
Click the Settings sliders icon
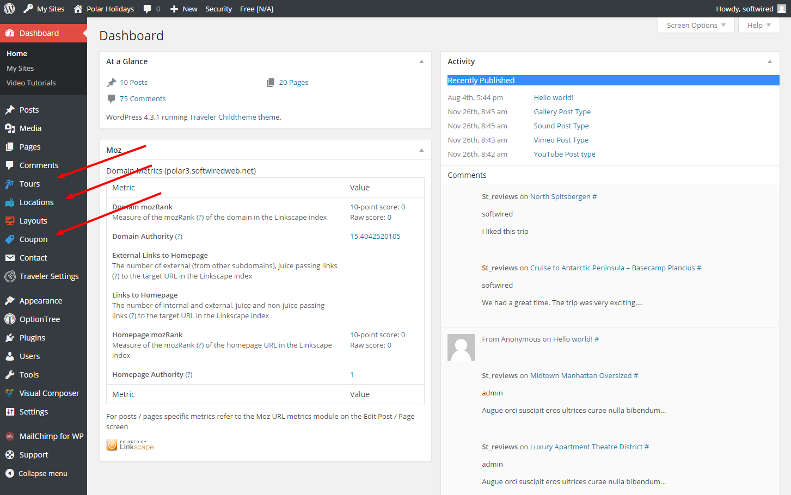(x=10, y=412)
